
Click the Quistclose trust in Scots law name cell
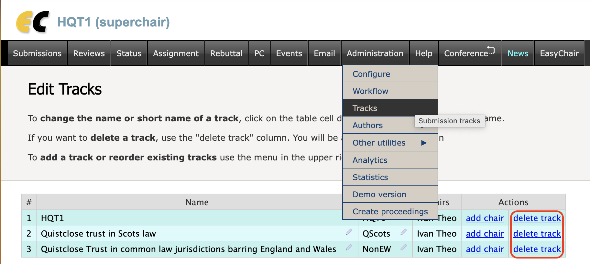pos(98,234)
